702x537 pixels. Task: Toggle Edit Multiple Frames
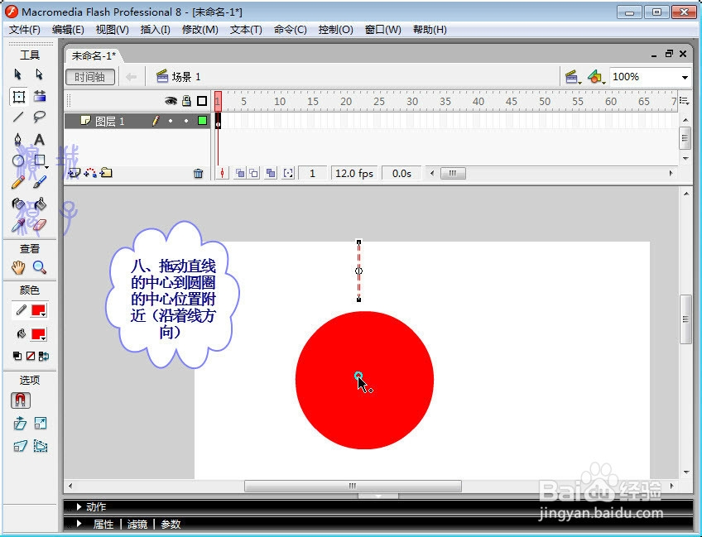pyautogui.click(x=271, y=173)
